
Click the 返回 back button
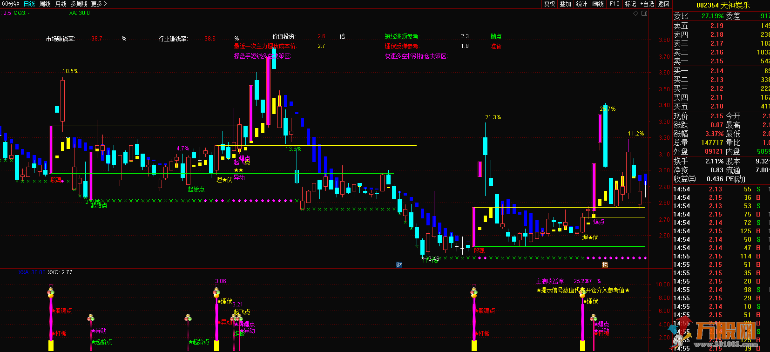tap(664, 4)
